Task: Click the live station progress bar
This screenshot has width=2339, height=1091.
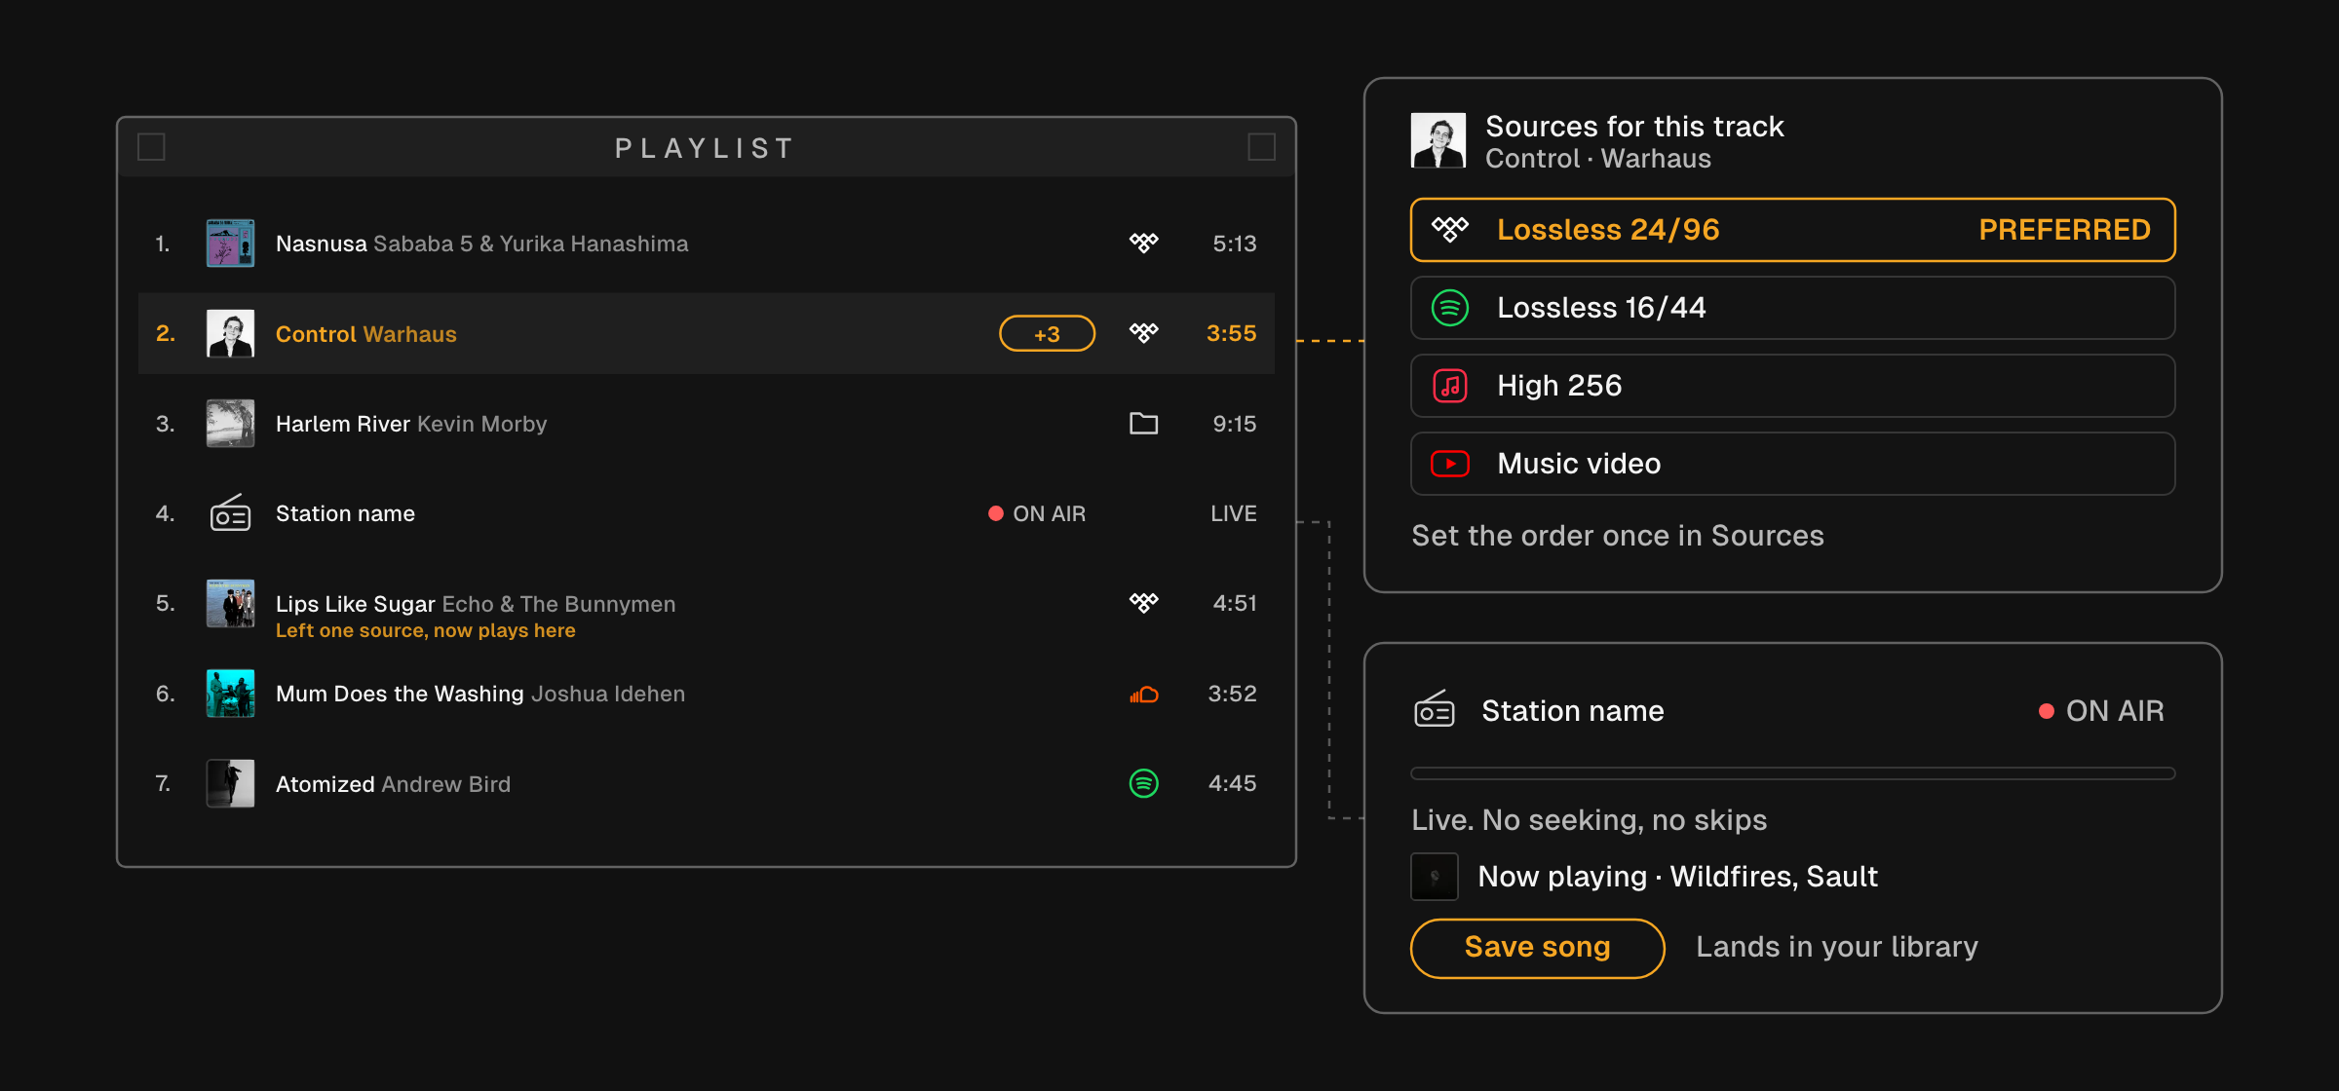Action: click(1792, 773)
